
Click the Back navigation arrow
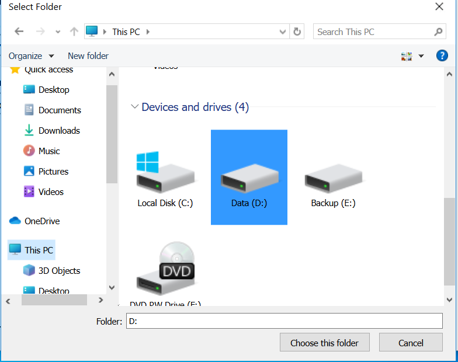(19, 32)
